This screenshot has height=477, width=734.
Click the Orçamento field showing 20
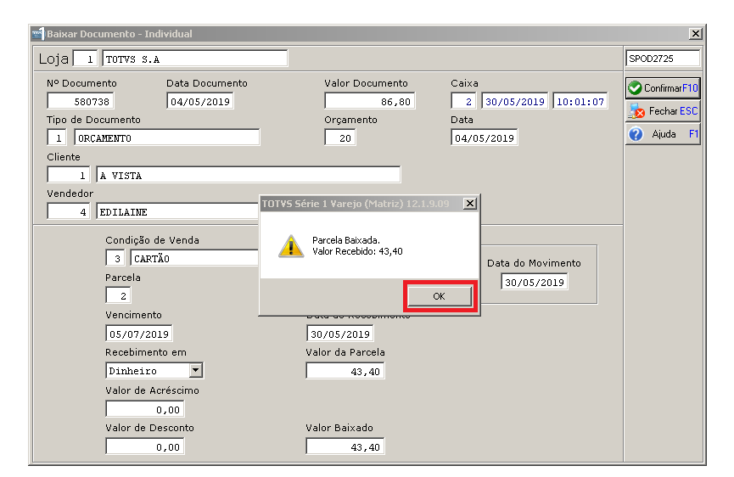(340, 137)
